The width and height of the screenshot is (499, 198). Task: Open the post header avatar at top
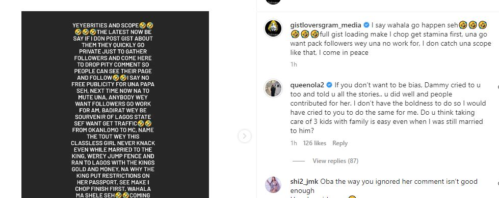[x=273, y=2]
